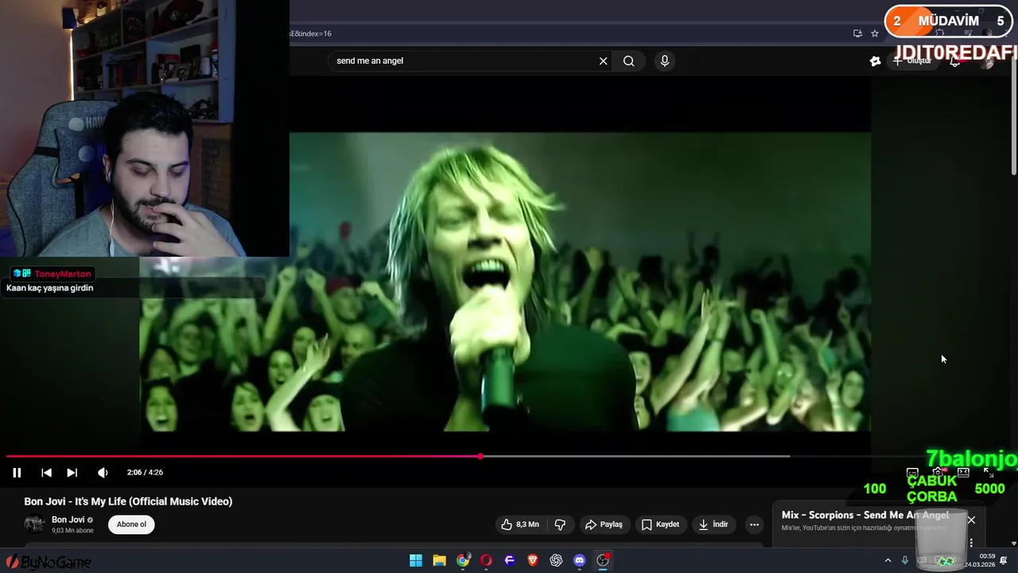This screenshot has width=1018, height=573.
Task: Open the blue arrow app in taskbar
Action: (x=510, y=560)
